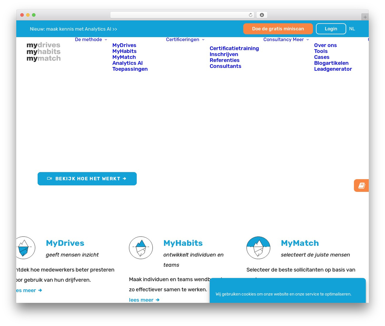The image size is (385, 326).
Task: Open Tools menu item
Action: coord(321,51)
